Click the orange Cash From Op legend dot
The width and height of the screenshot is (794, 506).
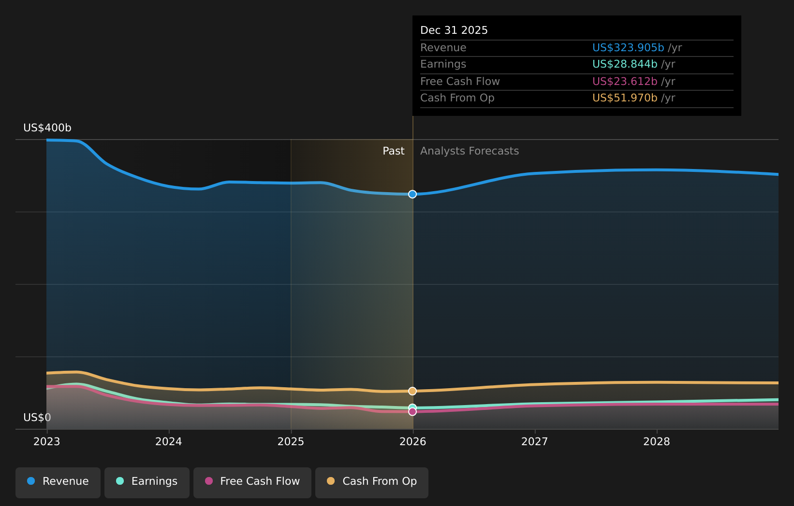331,481
